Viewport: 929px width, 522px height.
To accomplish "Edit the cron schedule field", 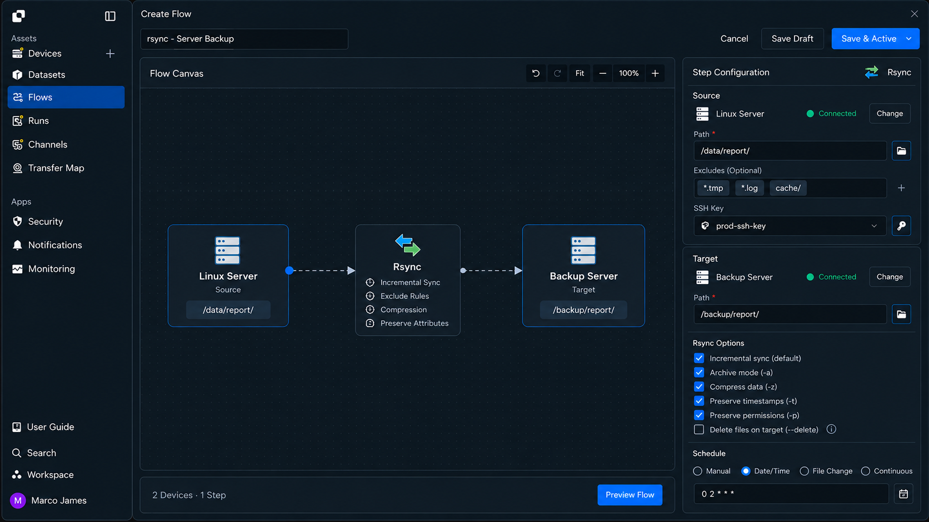I will click(x=791, y=494).
